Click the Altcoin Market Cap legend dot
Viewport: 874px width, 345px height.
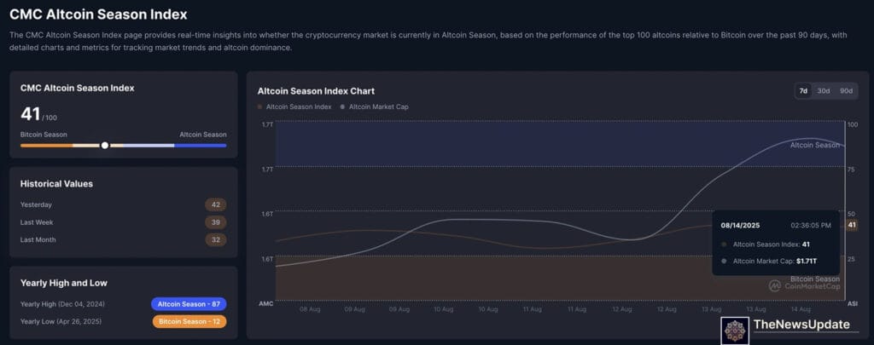click(x=342, y=107)
